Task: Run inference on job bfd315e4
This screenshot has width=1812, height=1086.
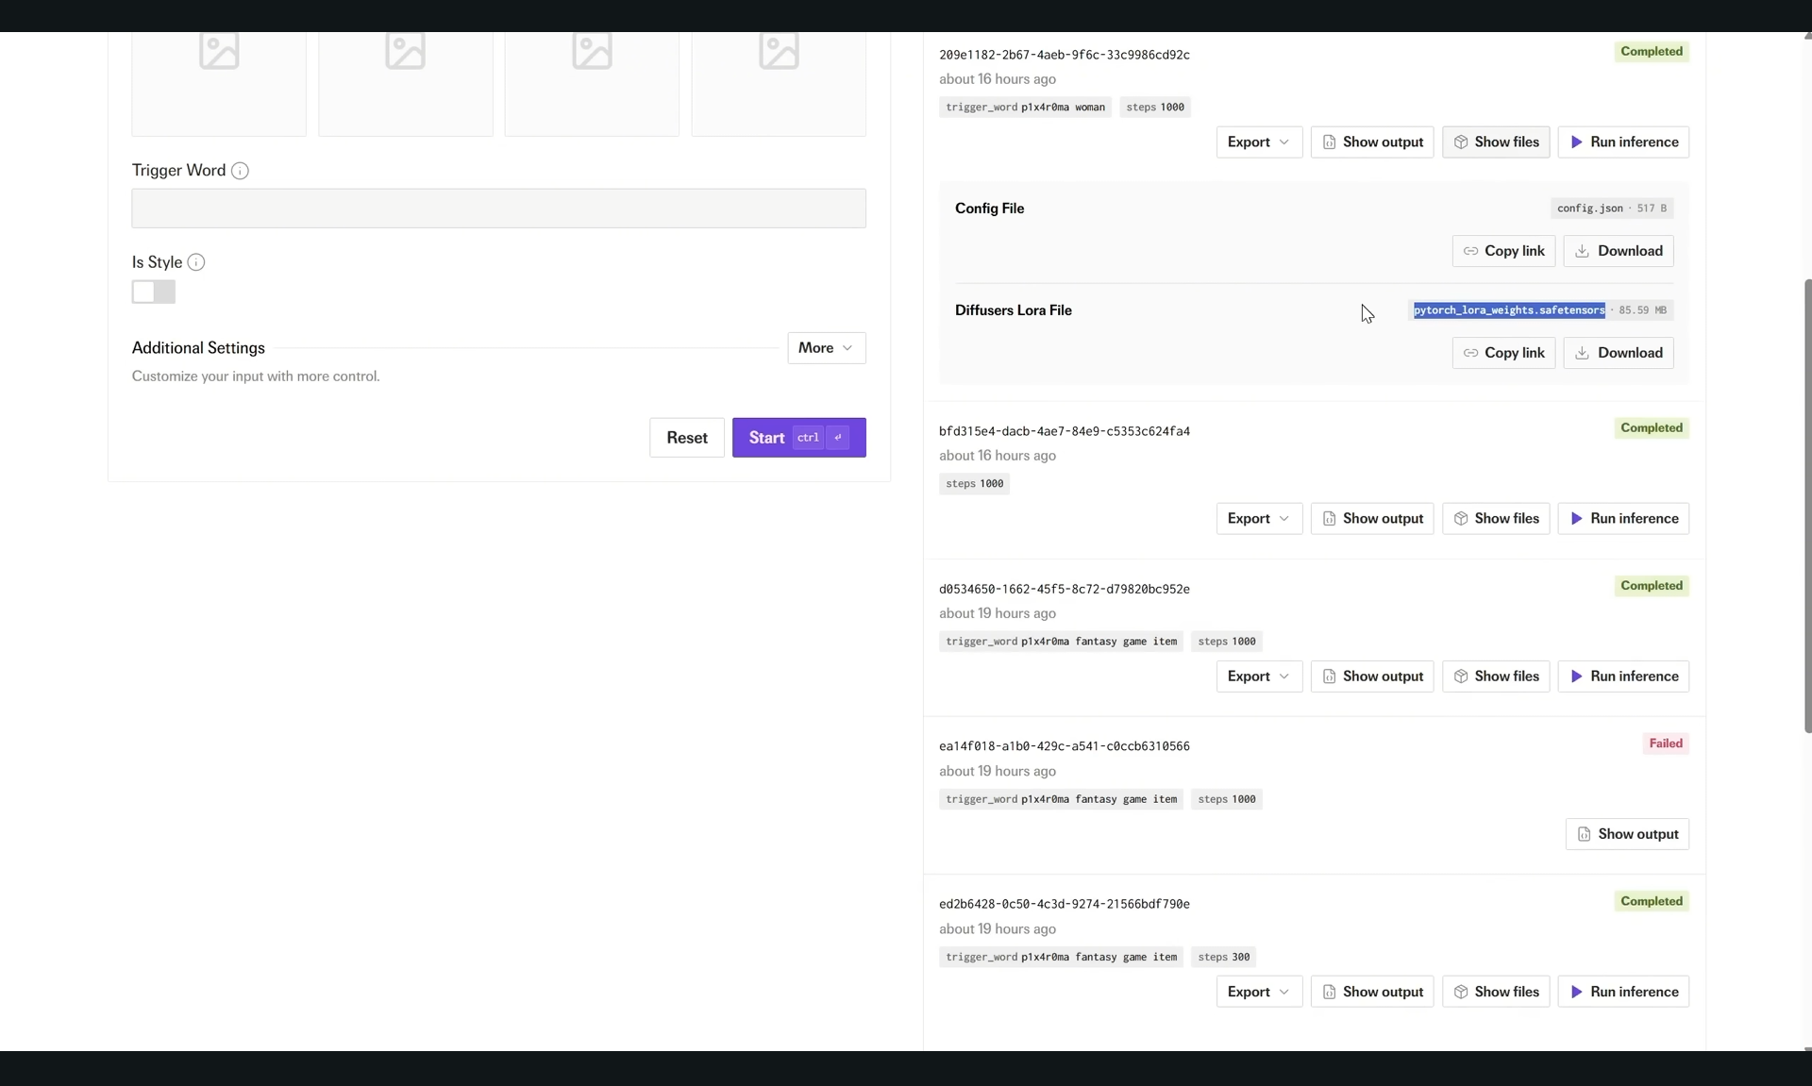Action: [x=1623, y=519]
